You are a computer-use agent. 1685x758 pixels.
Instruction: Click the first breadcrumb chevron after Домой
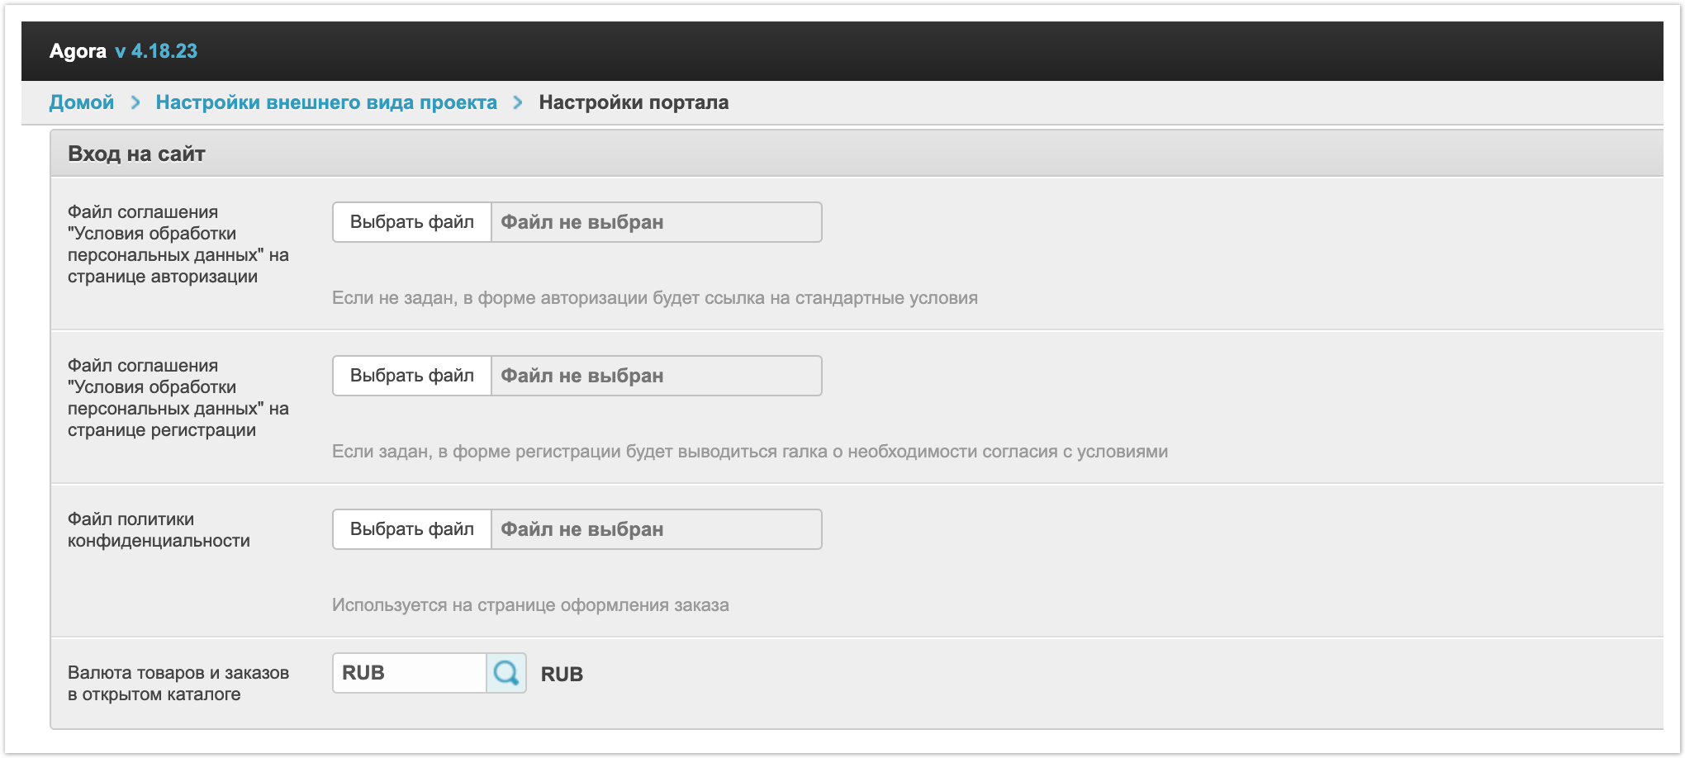coord(135,102)
